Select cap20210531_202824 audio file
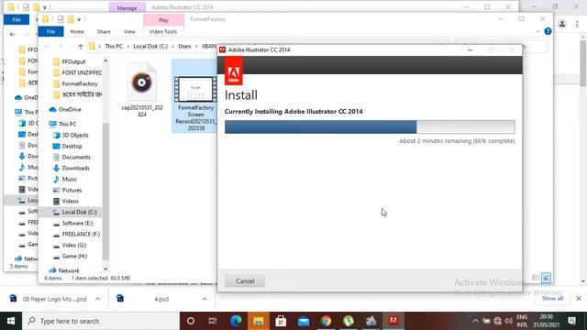The width and height of the screenshot is (587, 330). pos(142,90)
